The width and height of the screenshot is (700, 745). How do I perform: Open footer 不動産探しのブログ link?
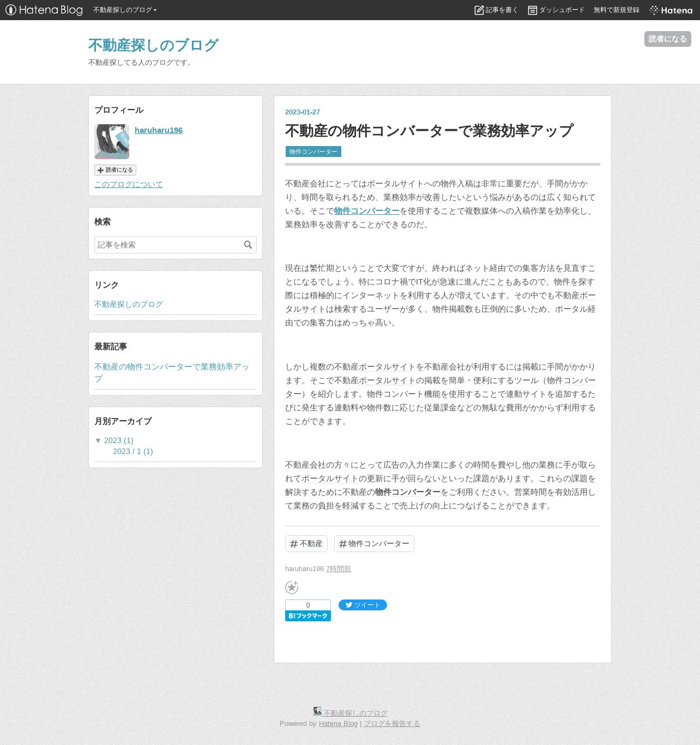click(355, 713)
